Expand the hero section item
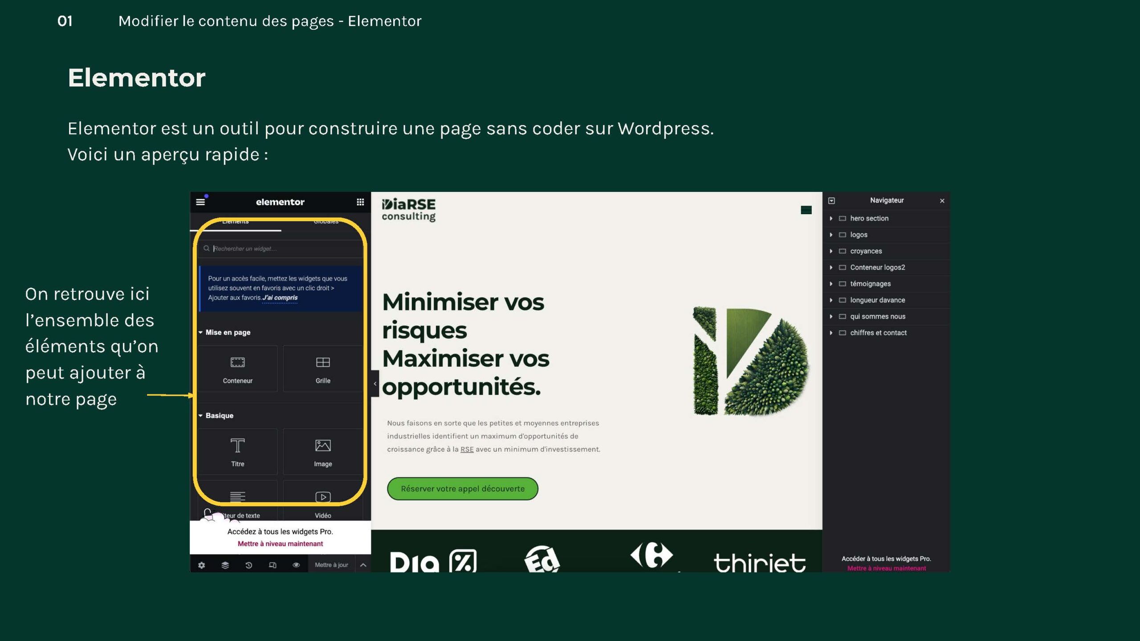 [831, 219]
